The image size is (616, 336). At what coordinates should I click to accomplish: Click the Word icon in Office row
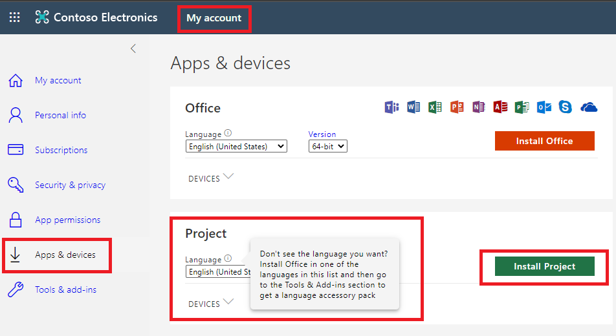tap(413, 107)
